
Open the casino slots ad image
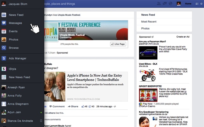pos(148,95)
